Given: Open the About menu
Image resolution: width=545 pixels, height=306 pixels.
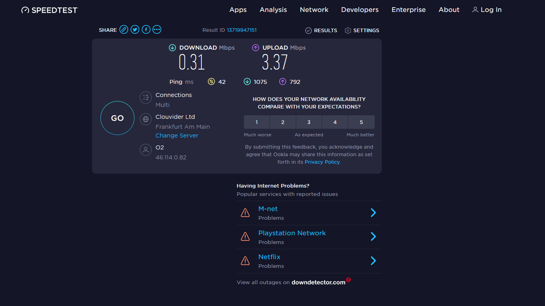Looking at the screenshot, I should click(x=449, y=10).
